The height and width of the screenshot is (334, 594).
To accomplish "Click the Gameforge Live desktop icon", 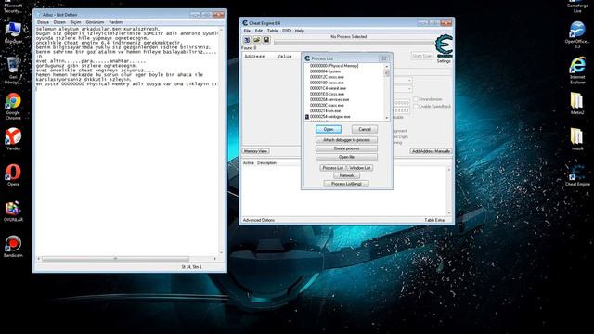I will pos(577,6).
